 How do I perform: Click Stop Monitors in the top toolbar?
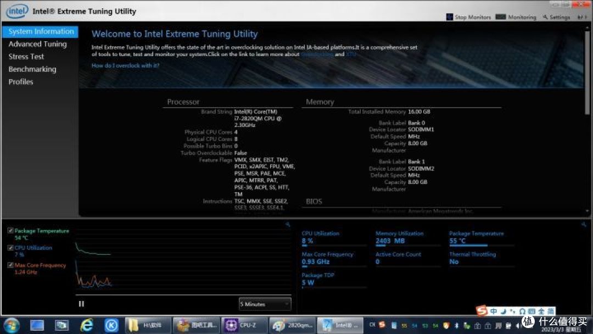click(468, 17)
